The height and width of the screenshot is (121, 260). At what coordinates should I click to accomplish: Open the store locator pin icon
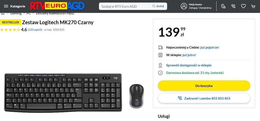click(x=223, y=6)
